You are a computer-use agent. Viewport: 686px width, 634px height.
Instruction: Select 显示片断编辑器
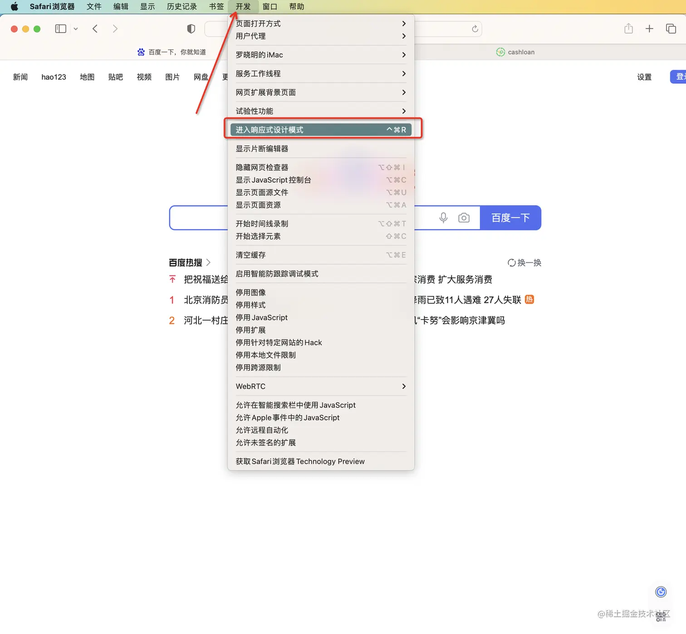coord(321,149)
